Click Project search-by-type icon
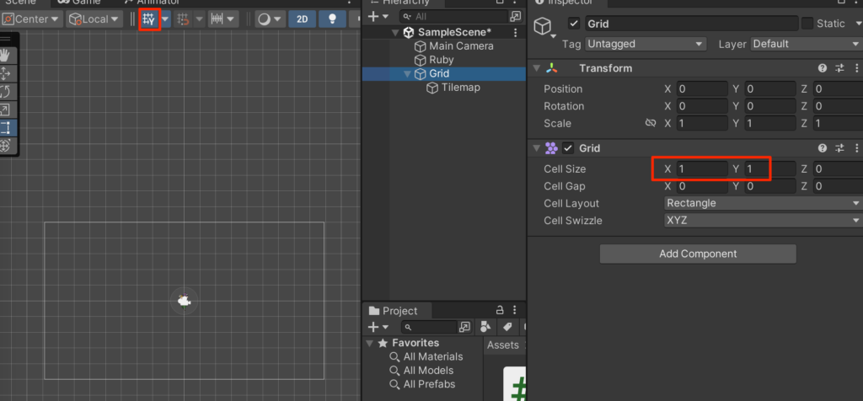 pos(485,328)
